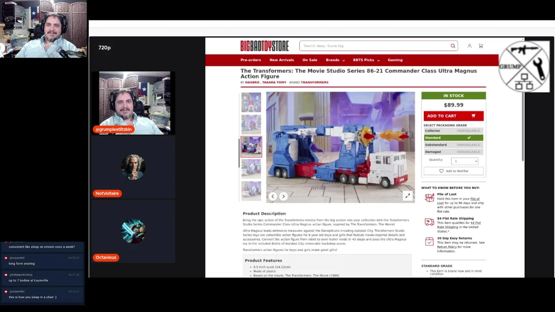Open the user account icon
This screenshot has width=555, height=312.
click(x=469, y=46)
